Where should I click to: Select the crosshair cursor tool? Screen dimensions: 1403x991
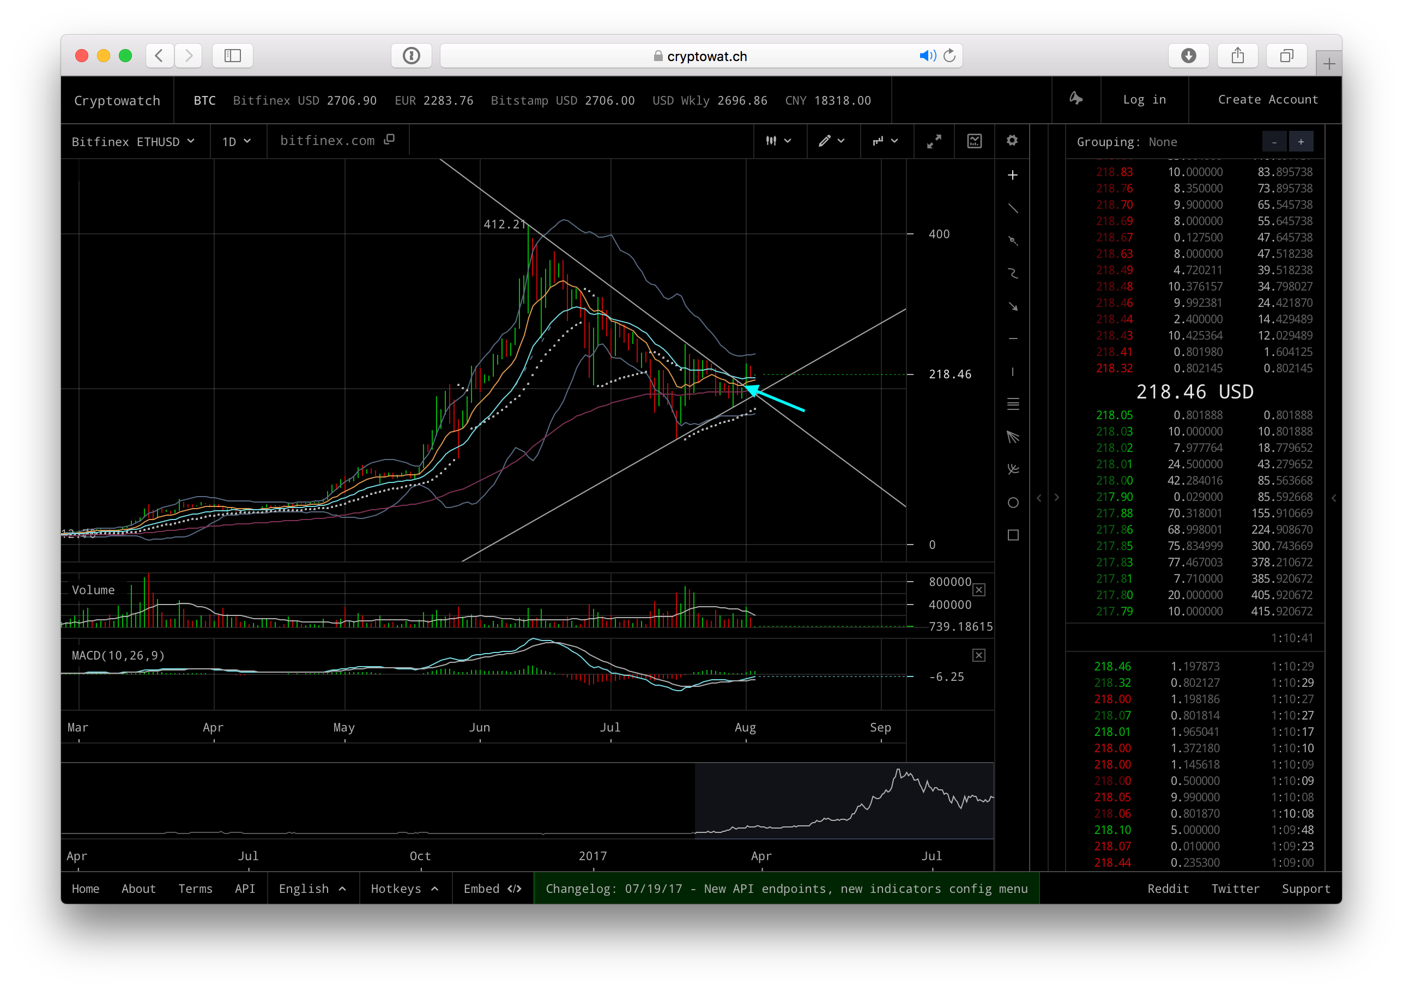tap(1013, 176)
